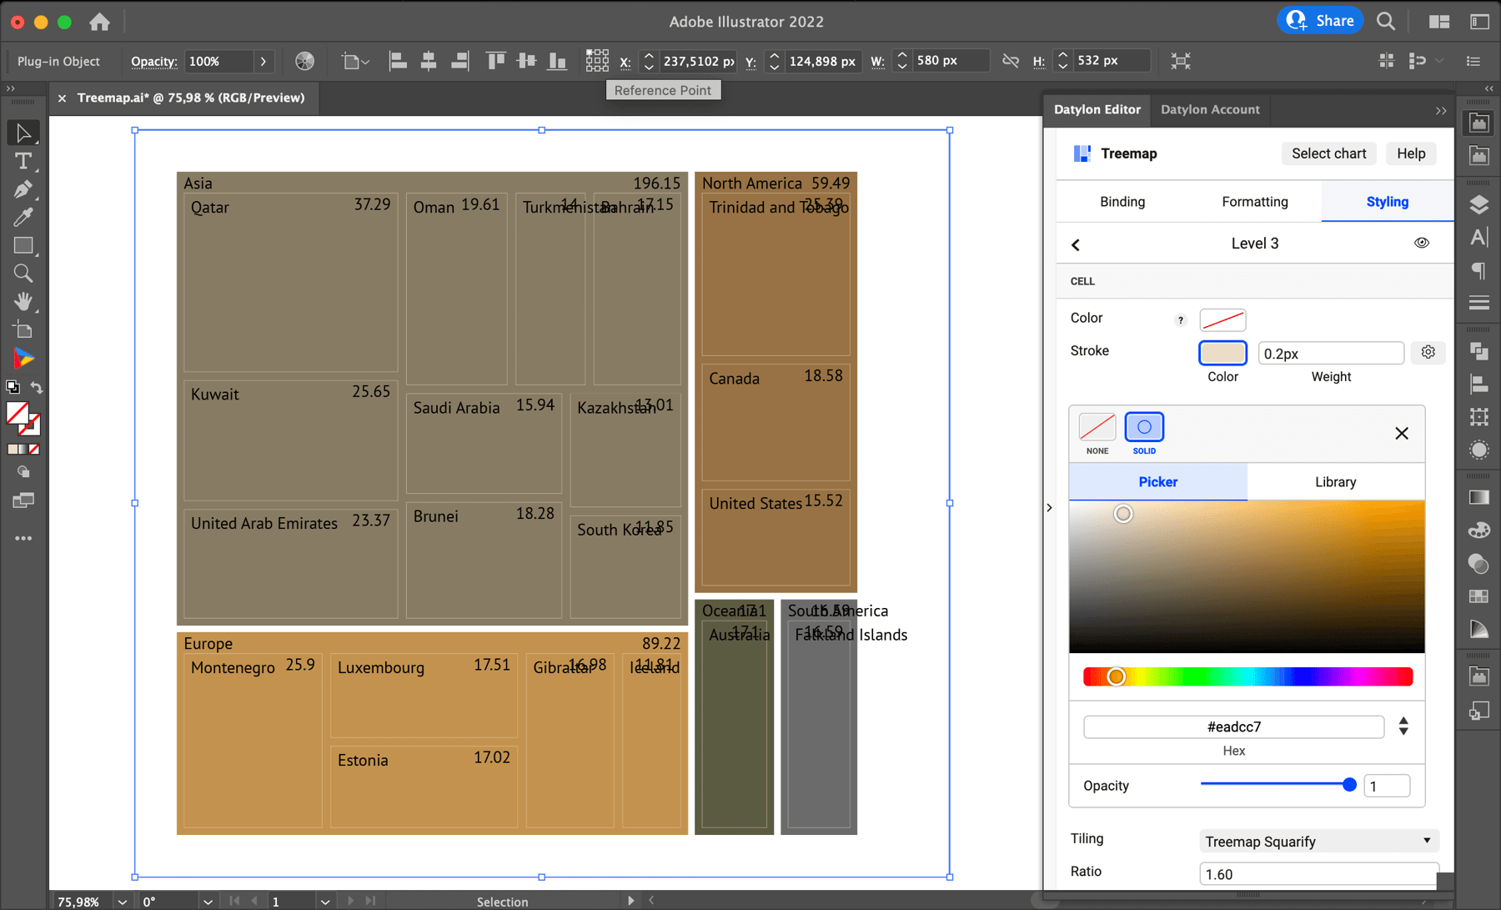The width and height of the screenshot is (1501, 910).
Task: Select the NONE stroke color option
Action: pos(1097,427)
